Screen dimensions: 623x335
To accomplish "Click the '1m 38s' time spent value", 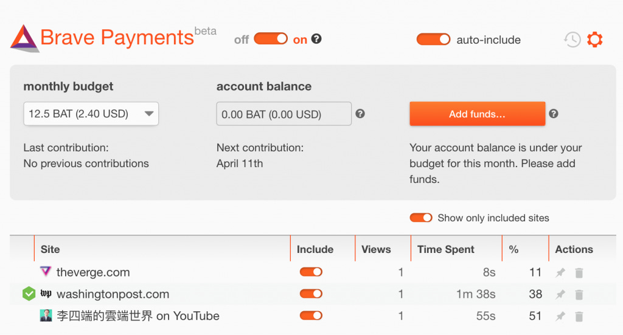I will (476, 294).
